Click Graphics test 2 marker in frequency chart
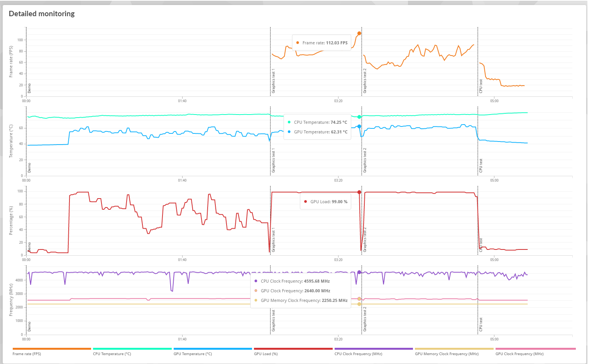Image resolution: width=599 pixels, height=364 pixels. click(365, 319)
